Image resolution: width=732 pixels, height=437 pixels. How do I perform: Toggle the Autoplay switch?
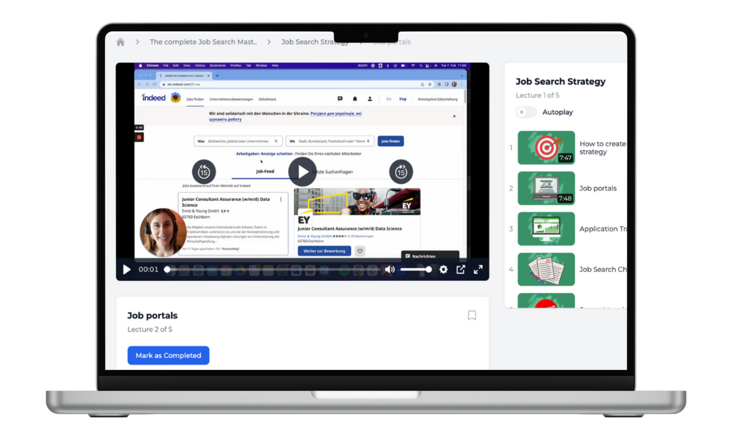(x=526, y=112)
